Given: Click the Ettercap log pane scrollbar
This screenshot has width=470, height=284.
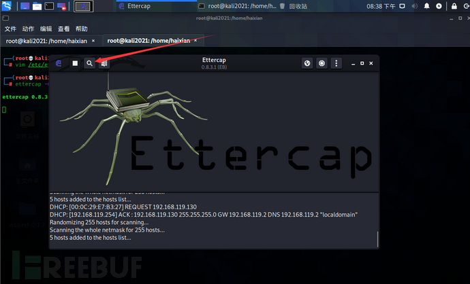Looking at the screenshot, I should (377, 239).
